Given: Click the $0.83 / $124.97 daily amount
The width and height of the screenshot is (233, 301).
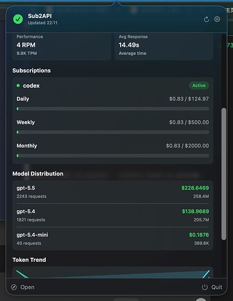Looking at the screenshot, I should pos(189,99).
